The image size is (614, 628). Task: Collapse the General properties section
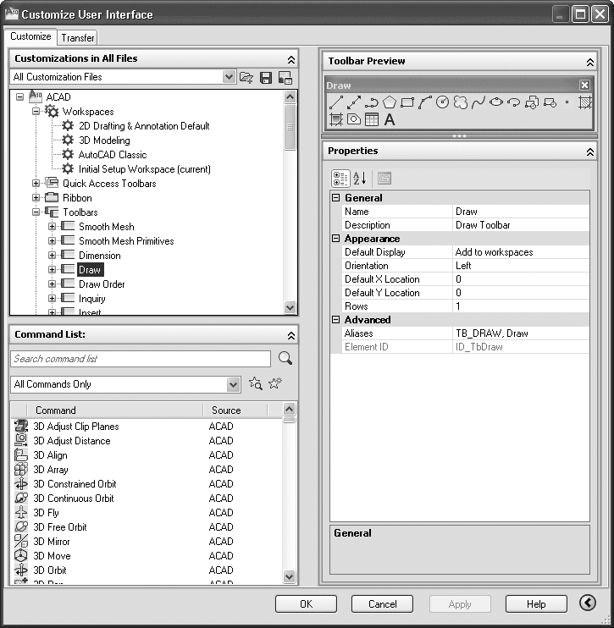click(336, 198)
